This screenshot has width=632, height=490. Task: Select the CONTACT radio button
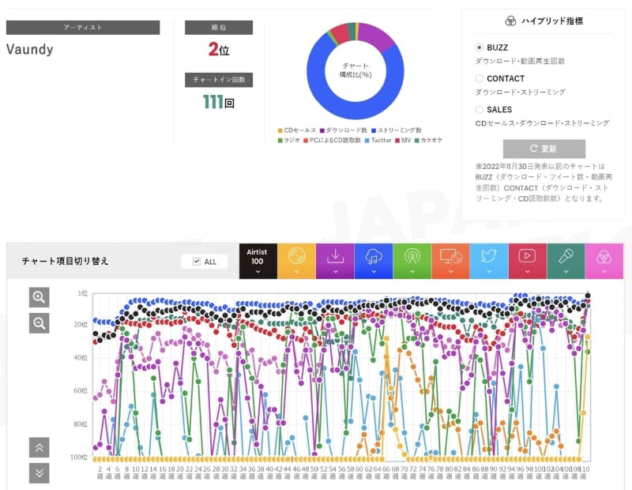(x=479, y=77)
